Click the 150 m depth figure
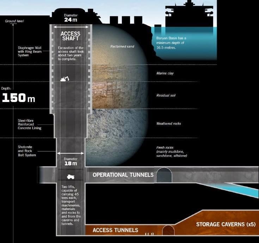Screen dimensions: 259x243 (19, 98)
